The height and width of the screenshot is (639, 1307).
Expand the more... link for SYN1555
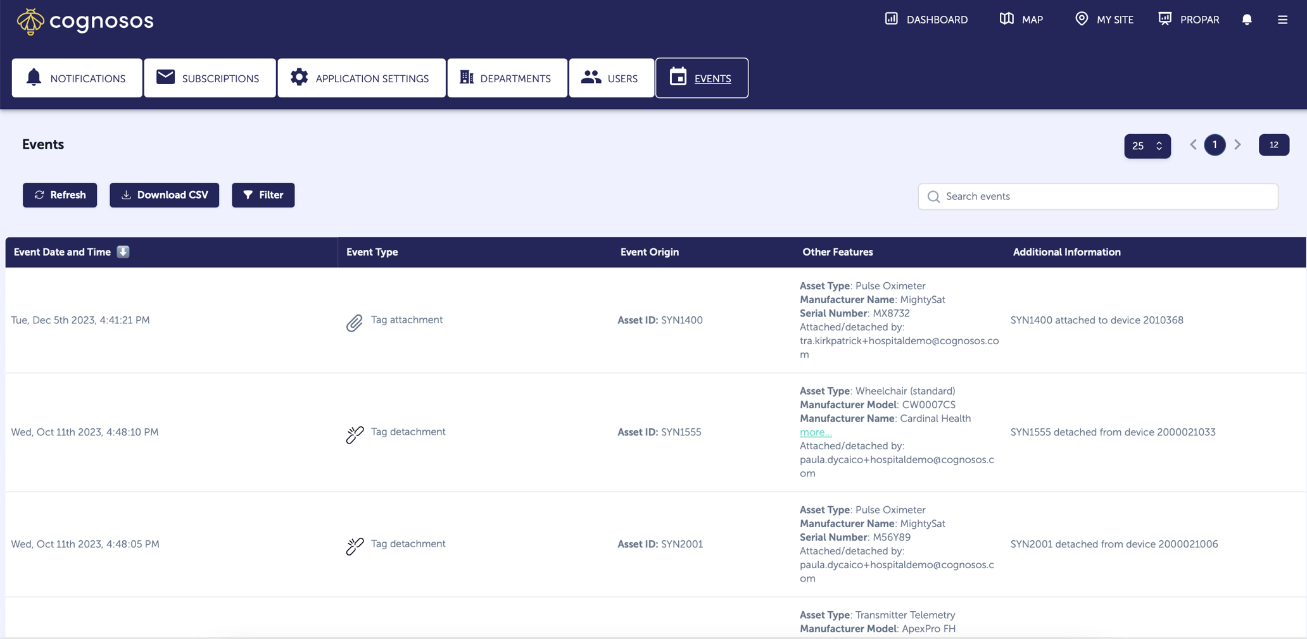[816, 432]
